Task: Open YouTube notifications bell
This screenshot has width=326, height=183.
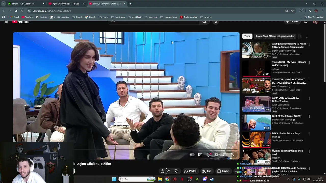Action: (x=306, y=22)
